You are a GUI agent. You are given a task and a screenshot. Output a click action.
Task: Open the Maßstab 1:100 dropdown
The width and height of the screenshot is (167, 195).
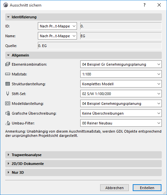click(x=121, y=74)
